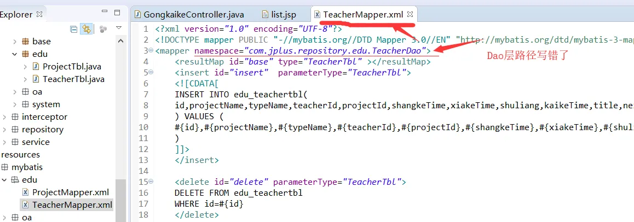The width and height of the screenshot is (634, 222).
Task: Select the oa folder below TeacherMapper.xml
Action: tap(27, 218)
